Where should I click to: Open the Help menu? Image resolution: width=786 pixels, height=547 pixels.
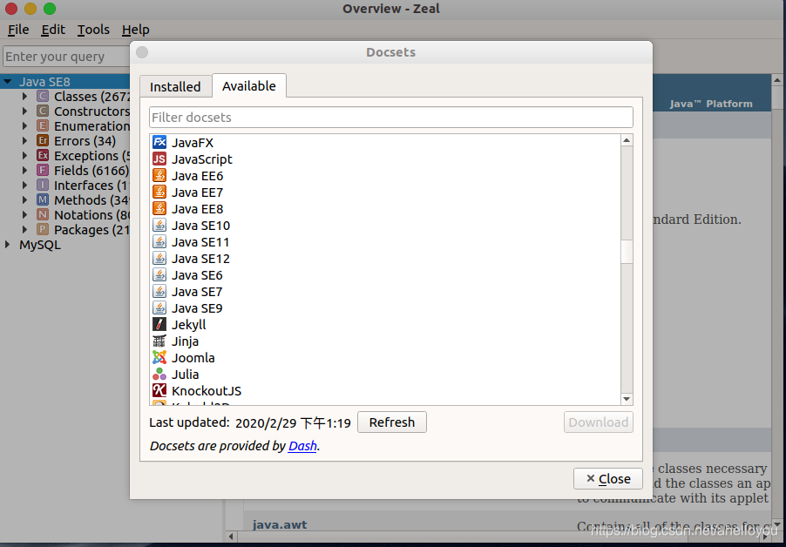[135, 30]
